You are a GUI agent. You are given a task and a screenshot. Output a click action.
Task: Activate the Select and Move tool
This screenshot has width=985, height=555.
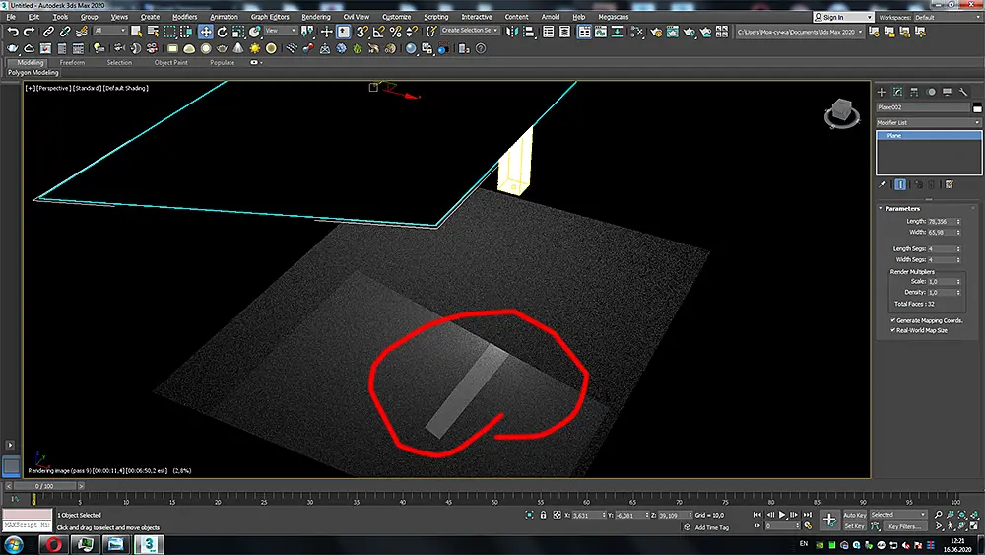pos(206,31)
